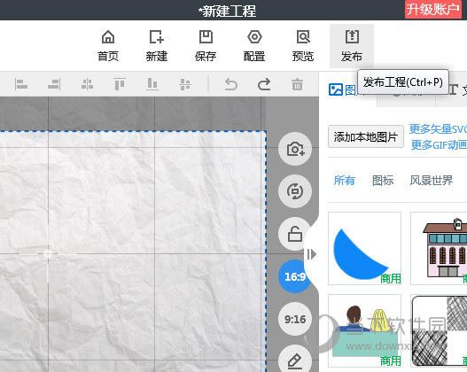Align objects top icon
Screen dimensions: 467x372
coord(120,84)
